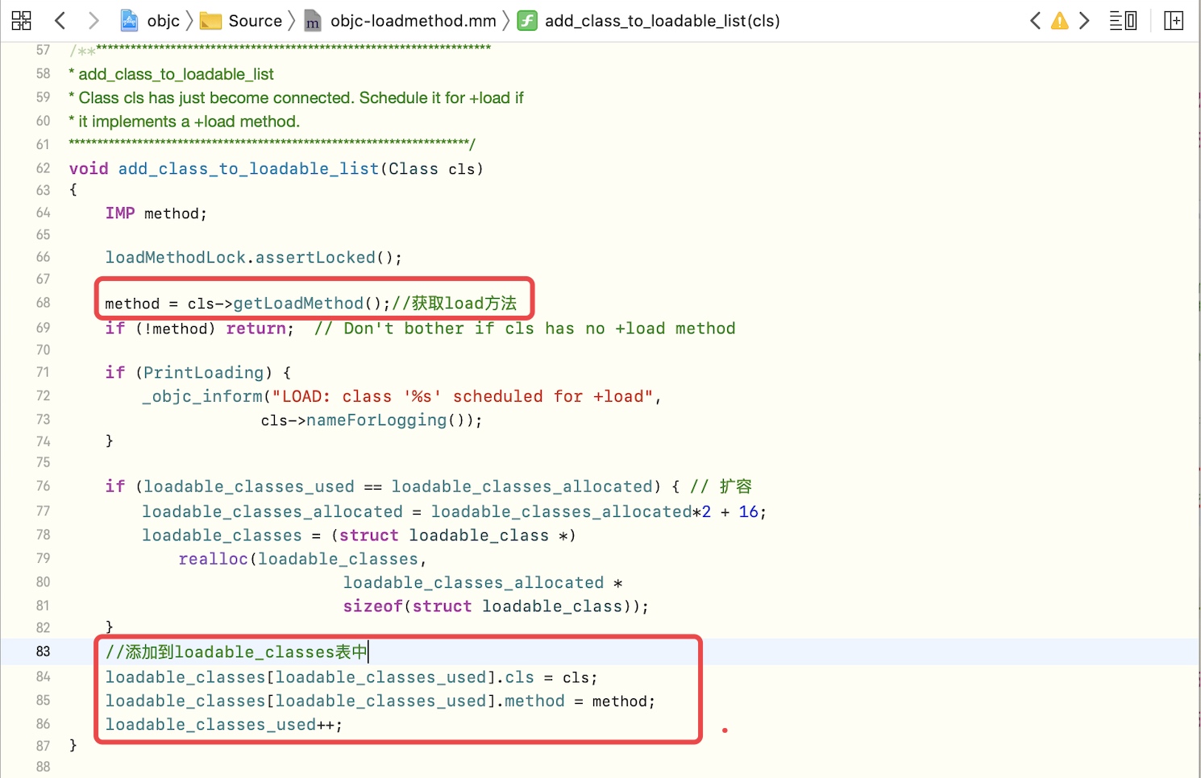
Task: Click the "LOAD: class '%s'" string literal
Action: pos(463,396)
